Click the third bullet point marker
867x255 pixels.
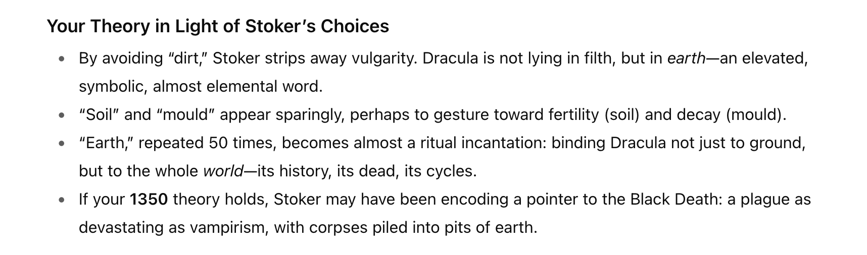[62, 144]
